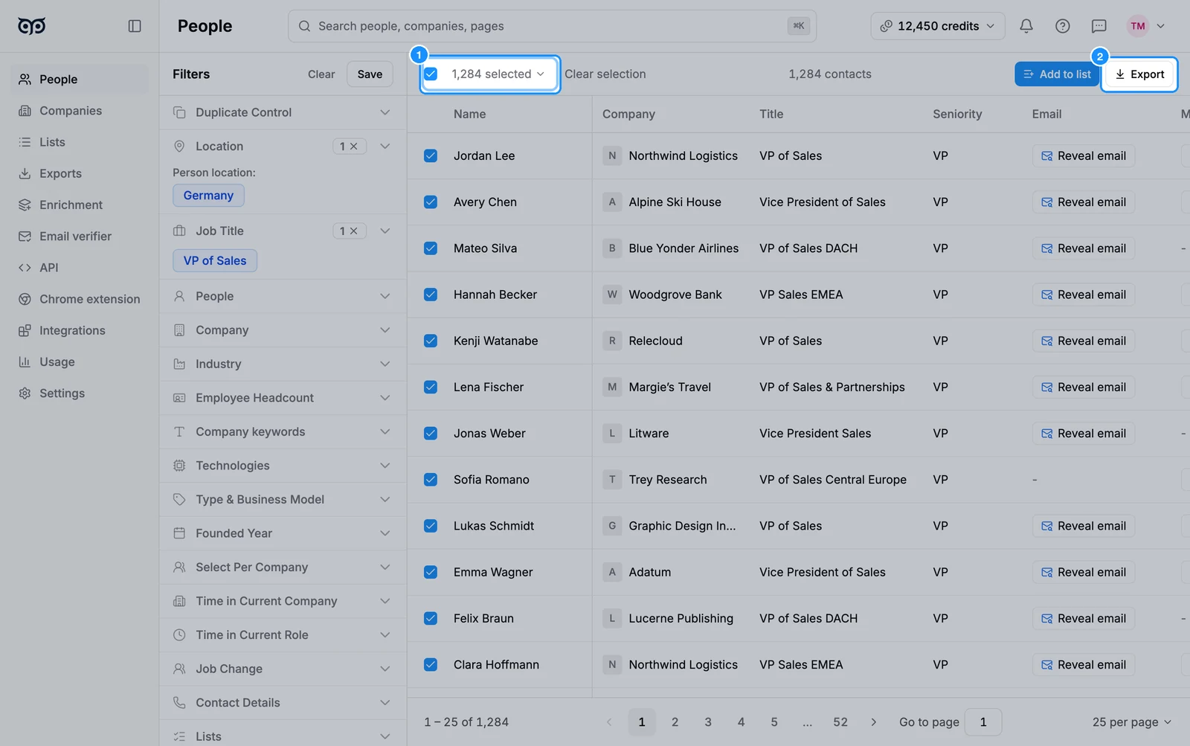Uncheck Sofia Romano's checkbox
This screenshot has width=1190, height=746.
click(431, 480)
